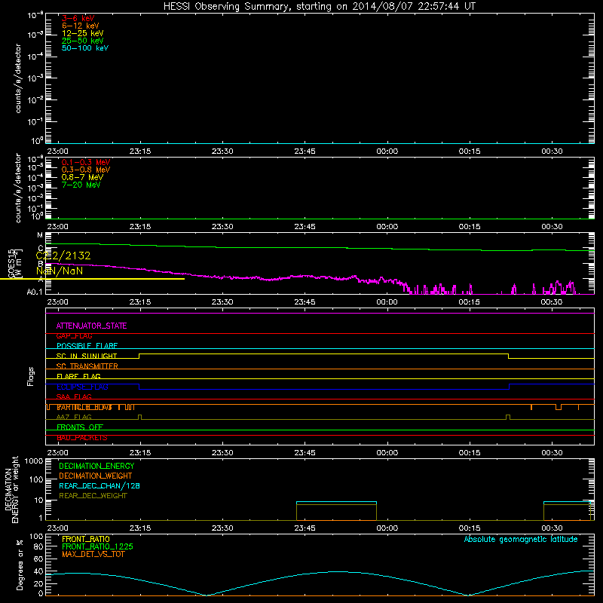This screenshot has height=603, width=603.
Task: Click the Degrees or % axis title
Action: 20,565
